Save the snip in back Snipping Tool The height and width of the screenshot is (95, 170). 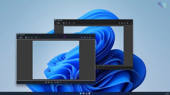122,23
